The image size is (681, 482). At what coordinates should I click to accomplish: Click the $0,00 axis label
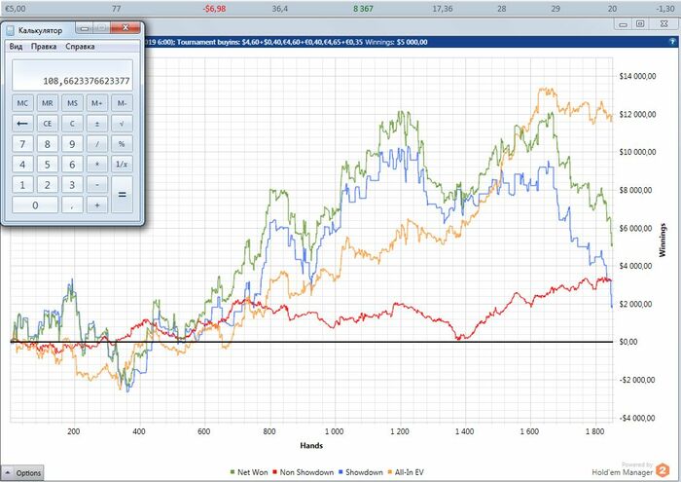(628, 342)
